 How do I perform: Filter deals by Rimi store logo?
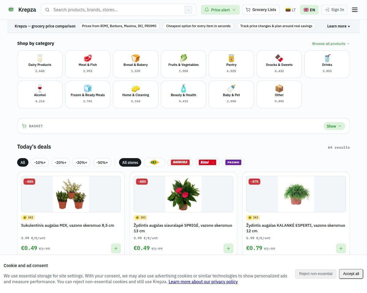(x=207, y=162)
